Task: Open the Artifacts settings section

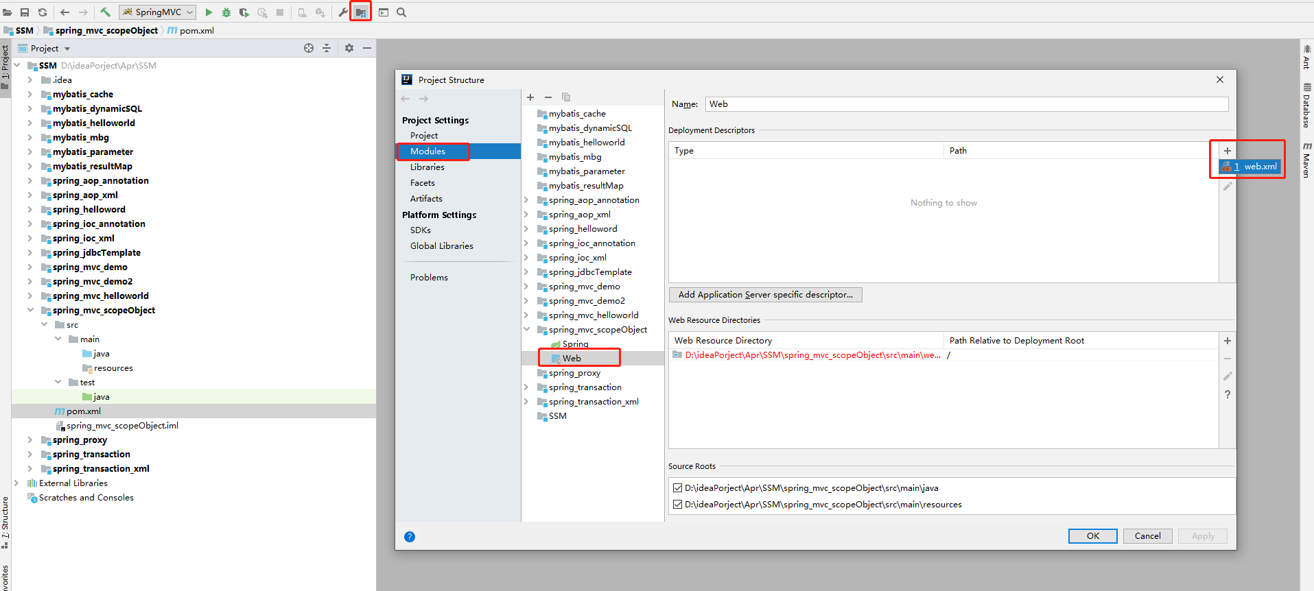Action: pyautogui.click(x=426, y=199)
